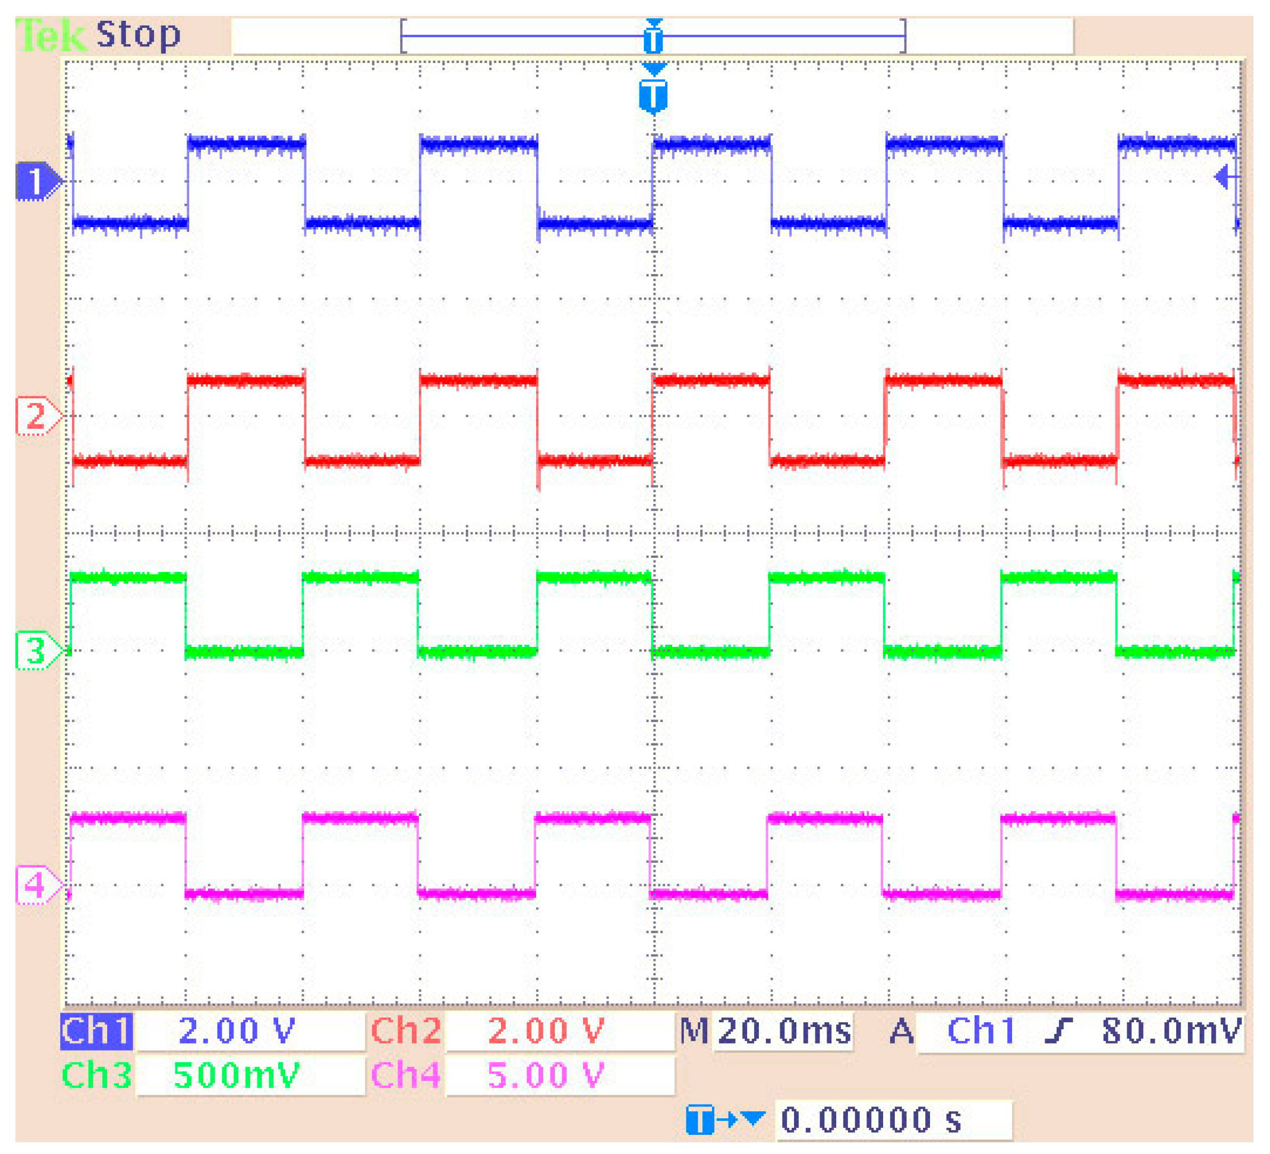Select the green Ch3 label
The image size is (1270, 1154).
point(96,1075)
